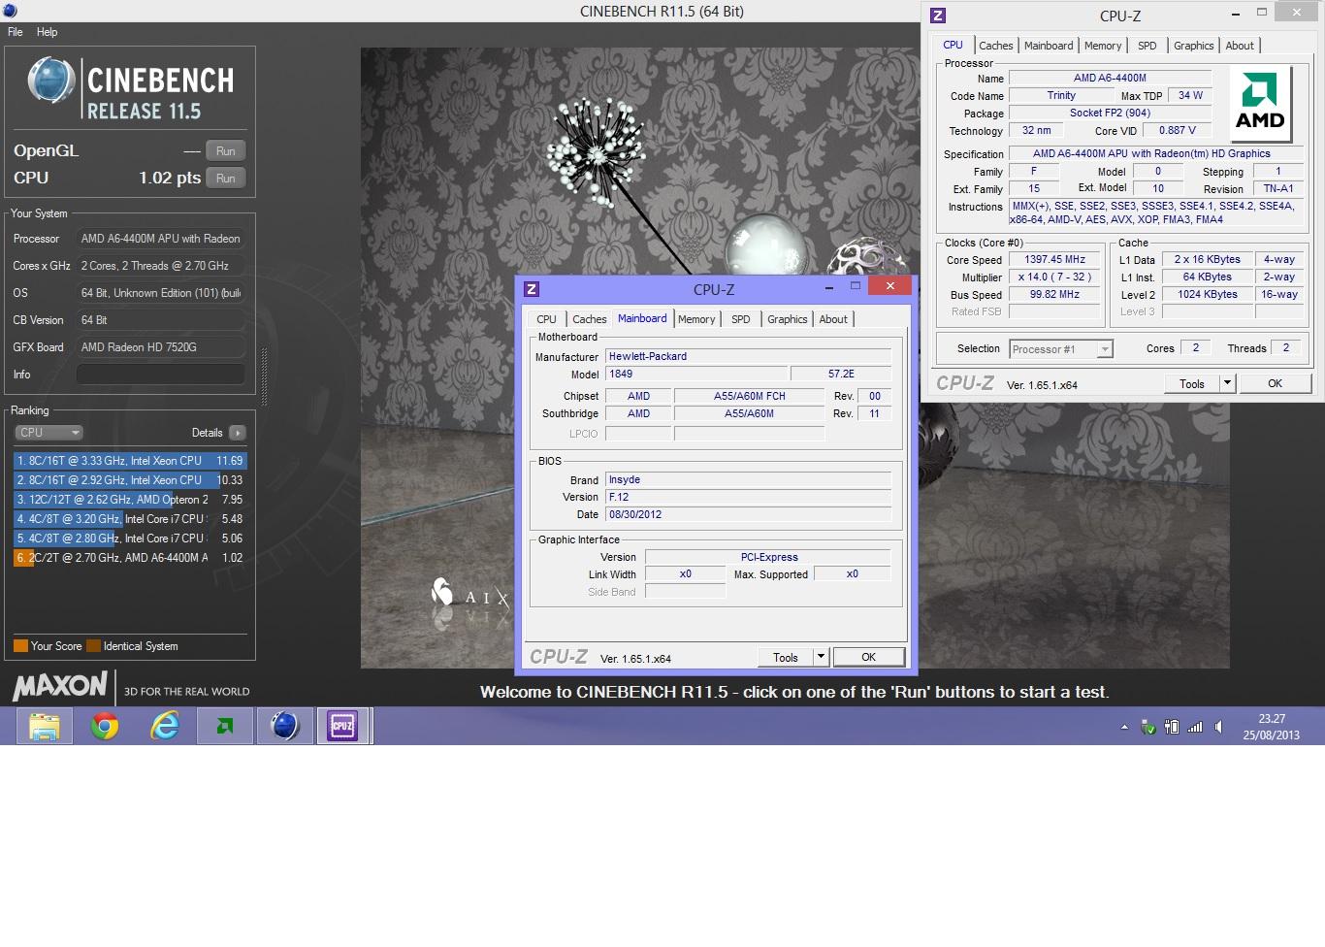Click the AMD A6-4400M name field
The image size is (1325, 947).
tap(1110, 78)
